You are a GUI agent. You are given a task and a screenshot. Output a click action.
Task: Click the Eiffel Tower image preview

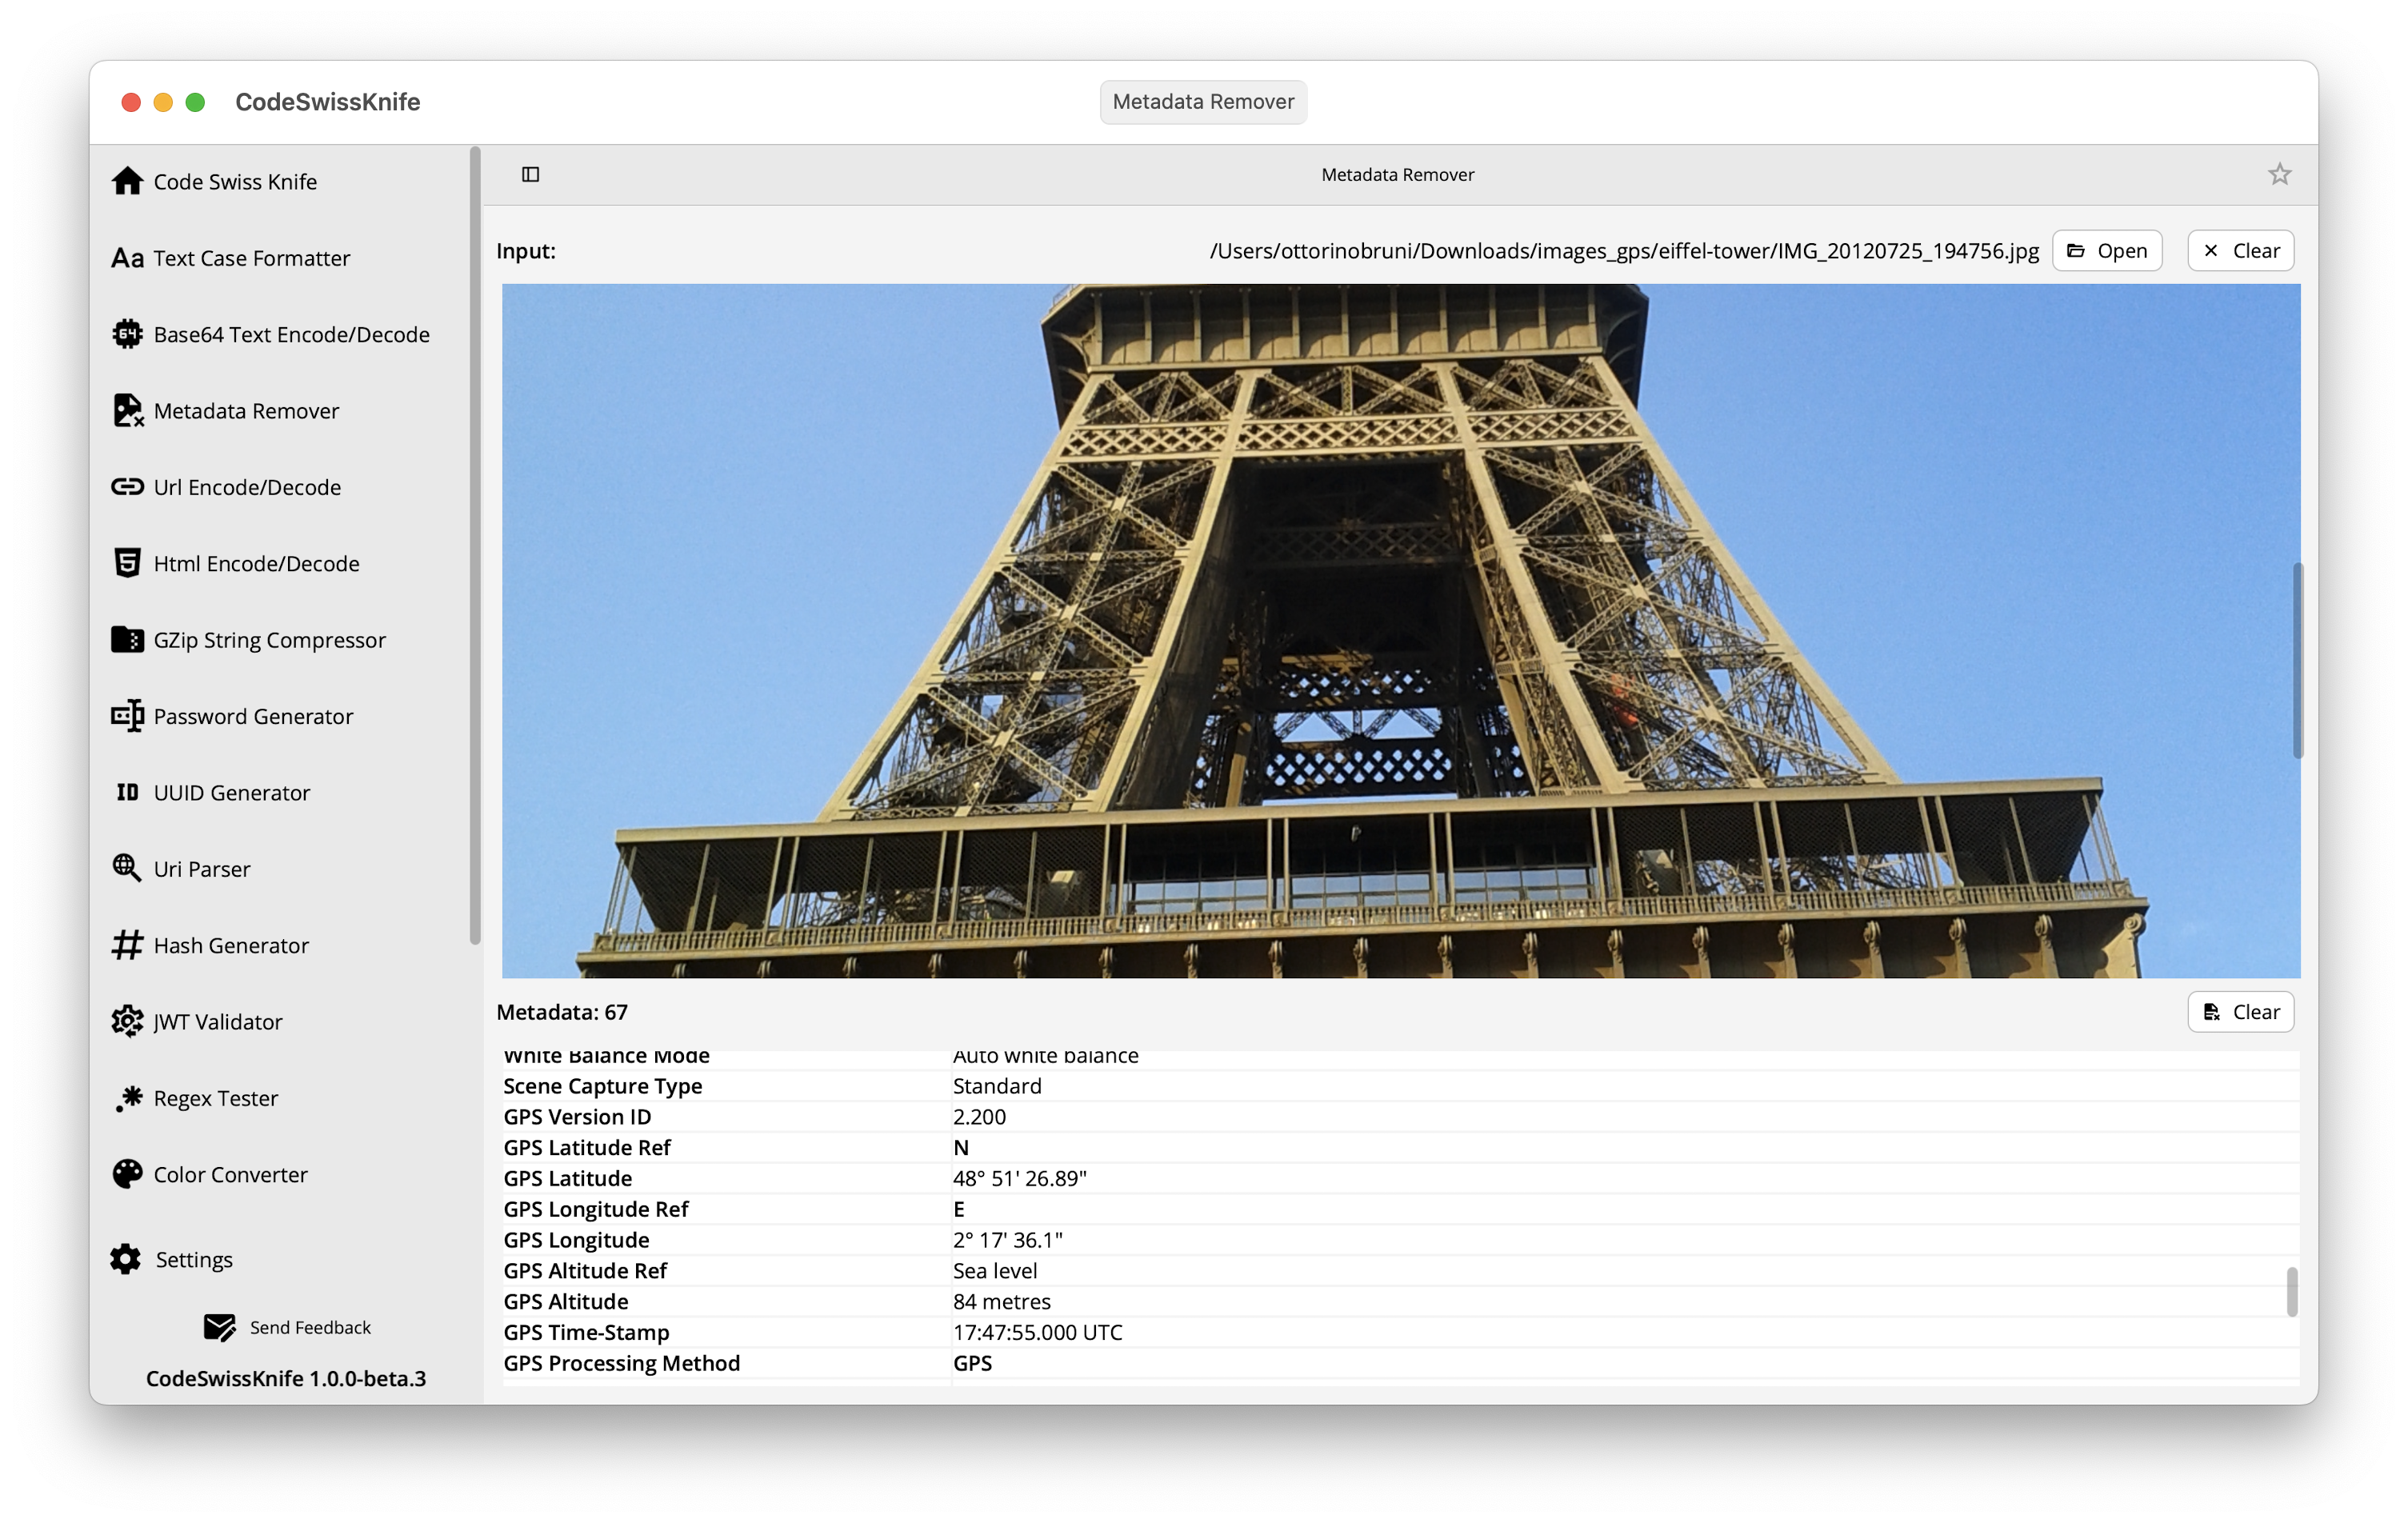click(x=1401, y=631)
